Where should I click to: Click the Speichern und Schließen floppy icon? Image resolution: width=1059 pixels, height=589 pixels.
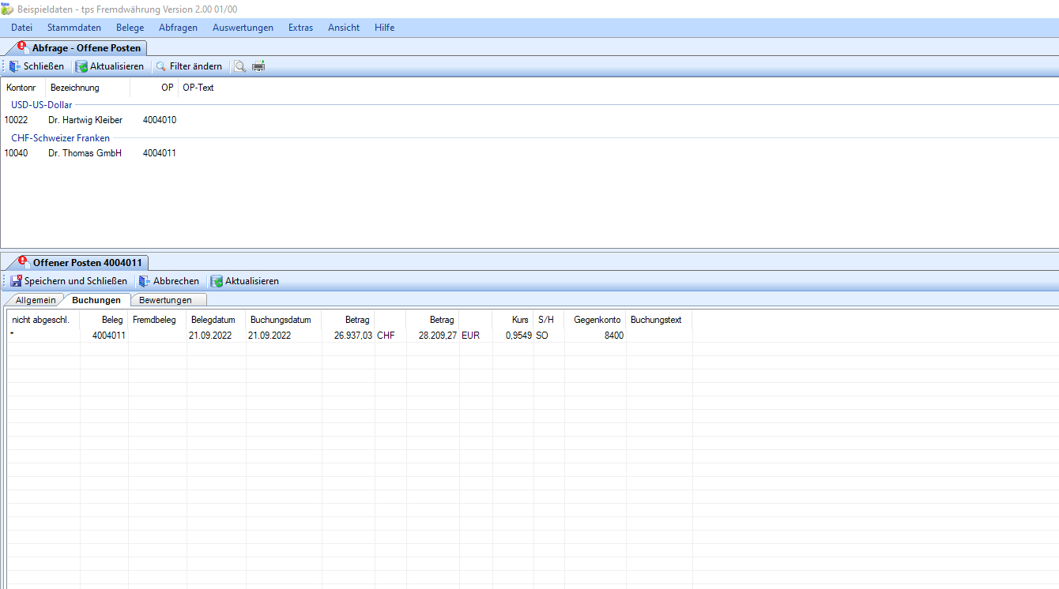coord(16,281)
